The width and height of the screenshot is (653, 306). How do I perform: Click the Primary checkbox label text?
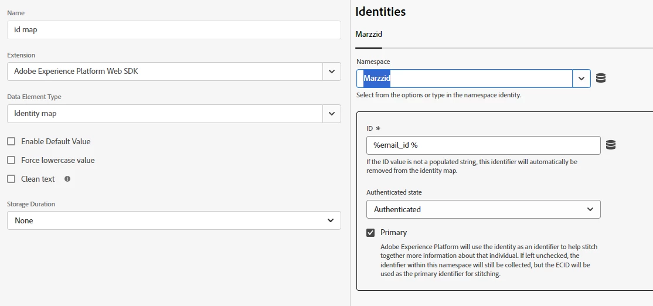point(393,233)
